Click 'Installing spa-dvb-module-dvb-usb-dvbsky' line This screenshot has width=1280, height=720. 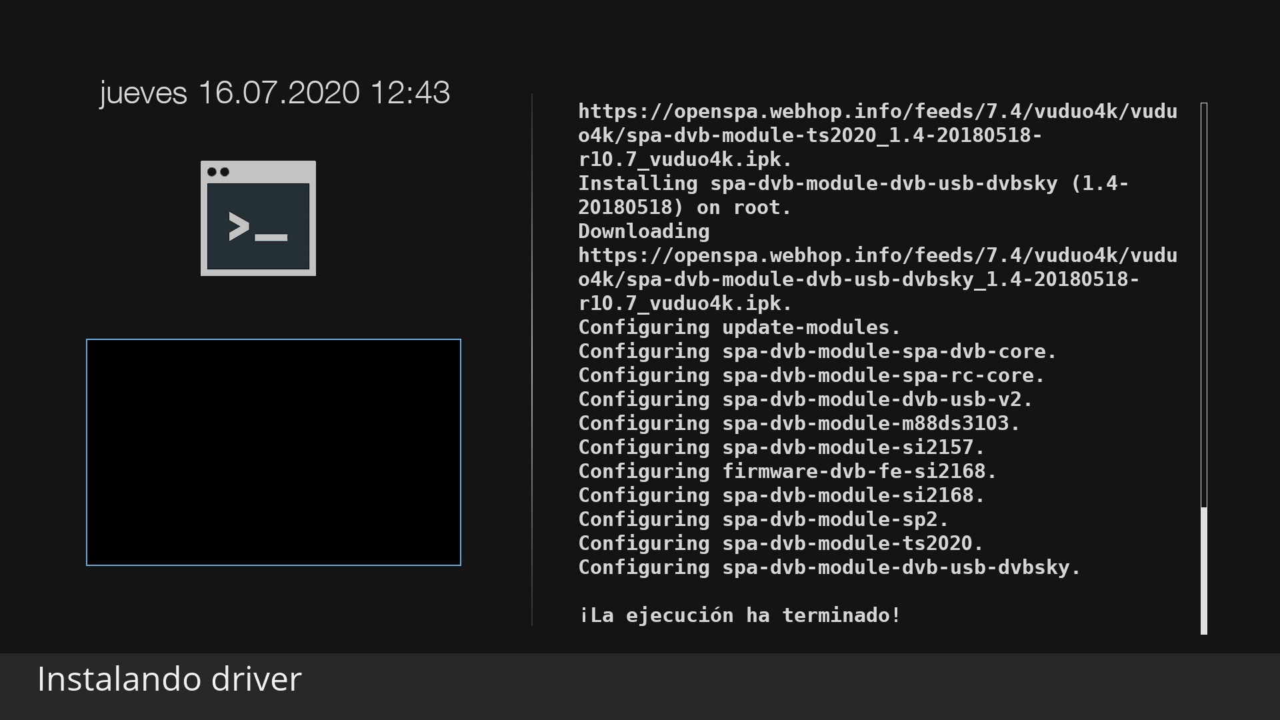852,183
